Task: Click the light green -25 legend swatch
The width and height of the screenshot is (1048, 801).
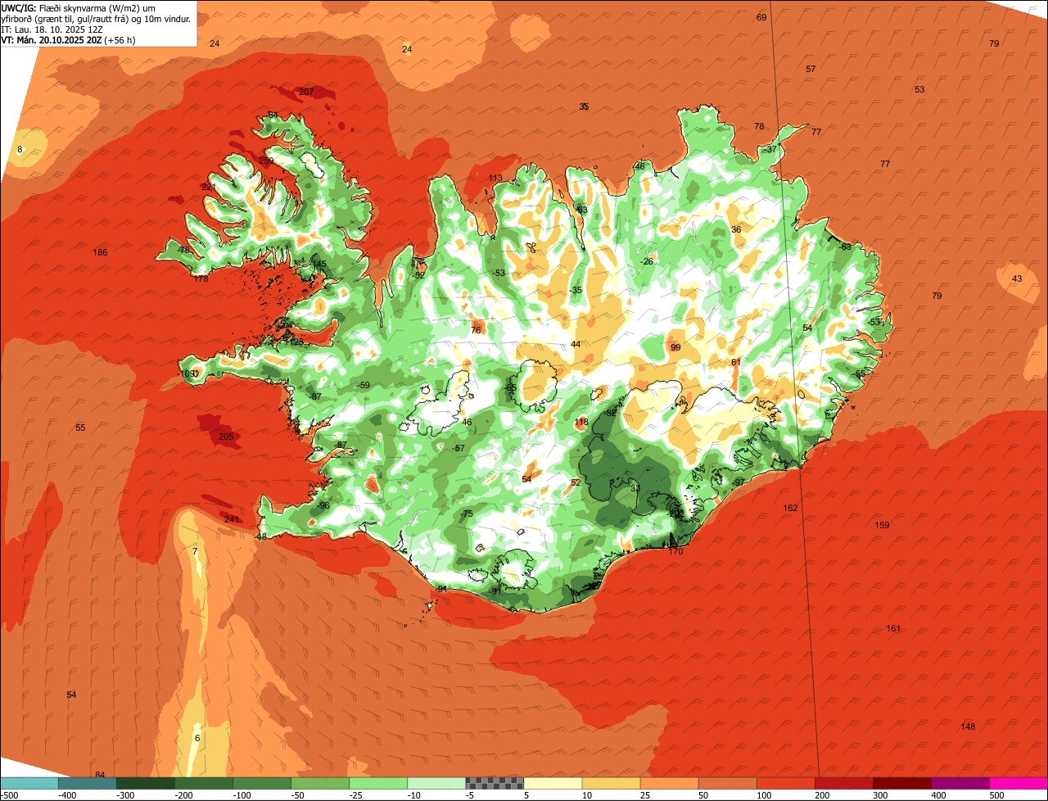Action: click(377, 783)
